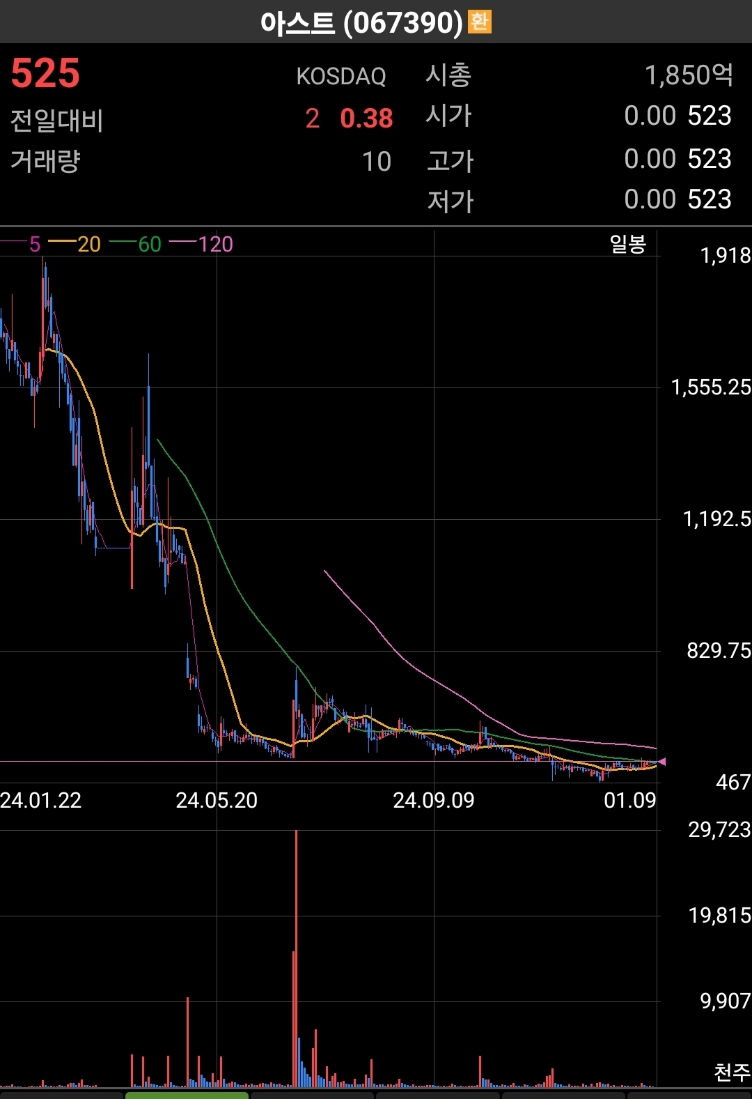Tap the orange 환 badge beside stock code

[479, 22]
